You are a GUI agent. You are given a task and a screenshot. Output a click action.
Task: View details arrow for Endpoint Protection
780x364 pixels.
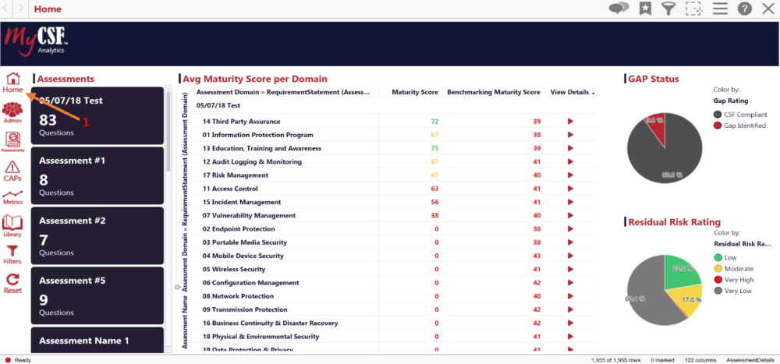(571, 228)
